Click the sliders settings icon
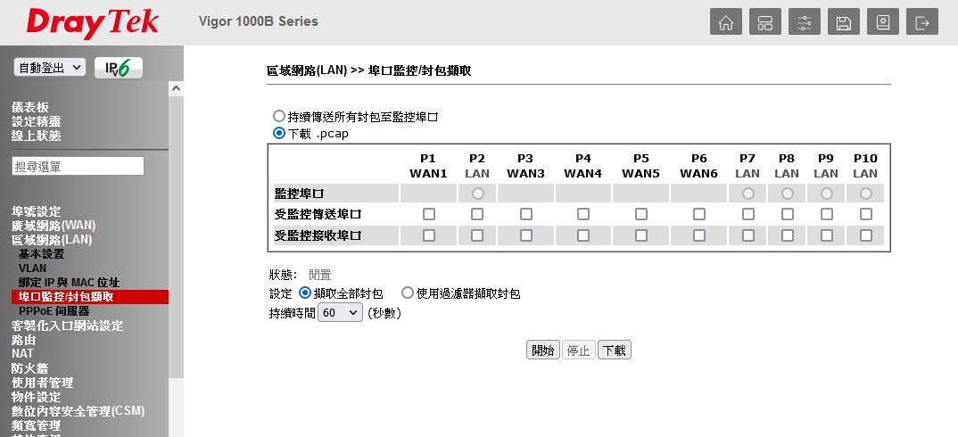Viewport: 958px width, 437px height. click(x=805, y=22)
